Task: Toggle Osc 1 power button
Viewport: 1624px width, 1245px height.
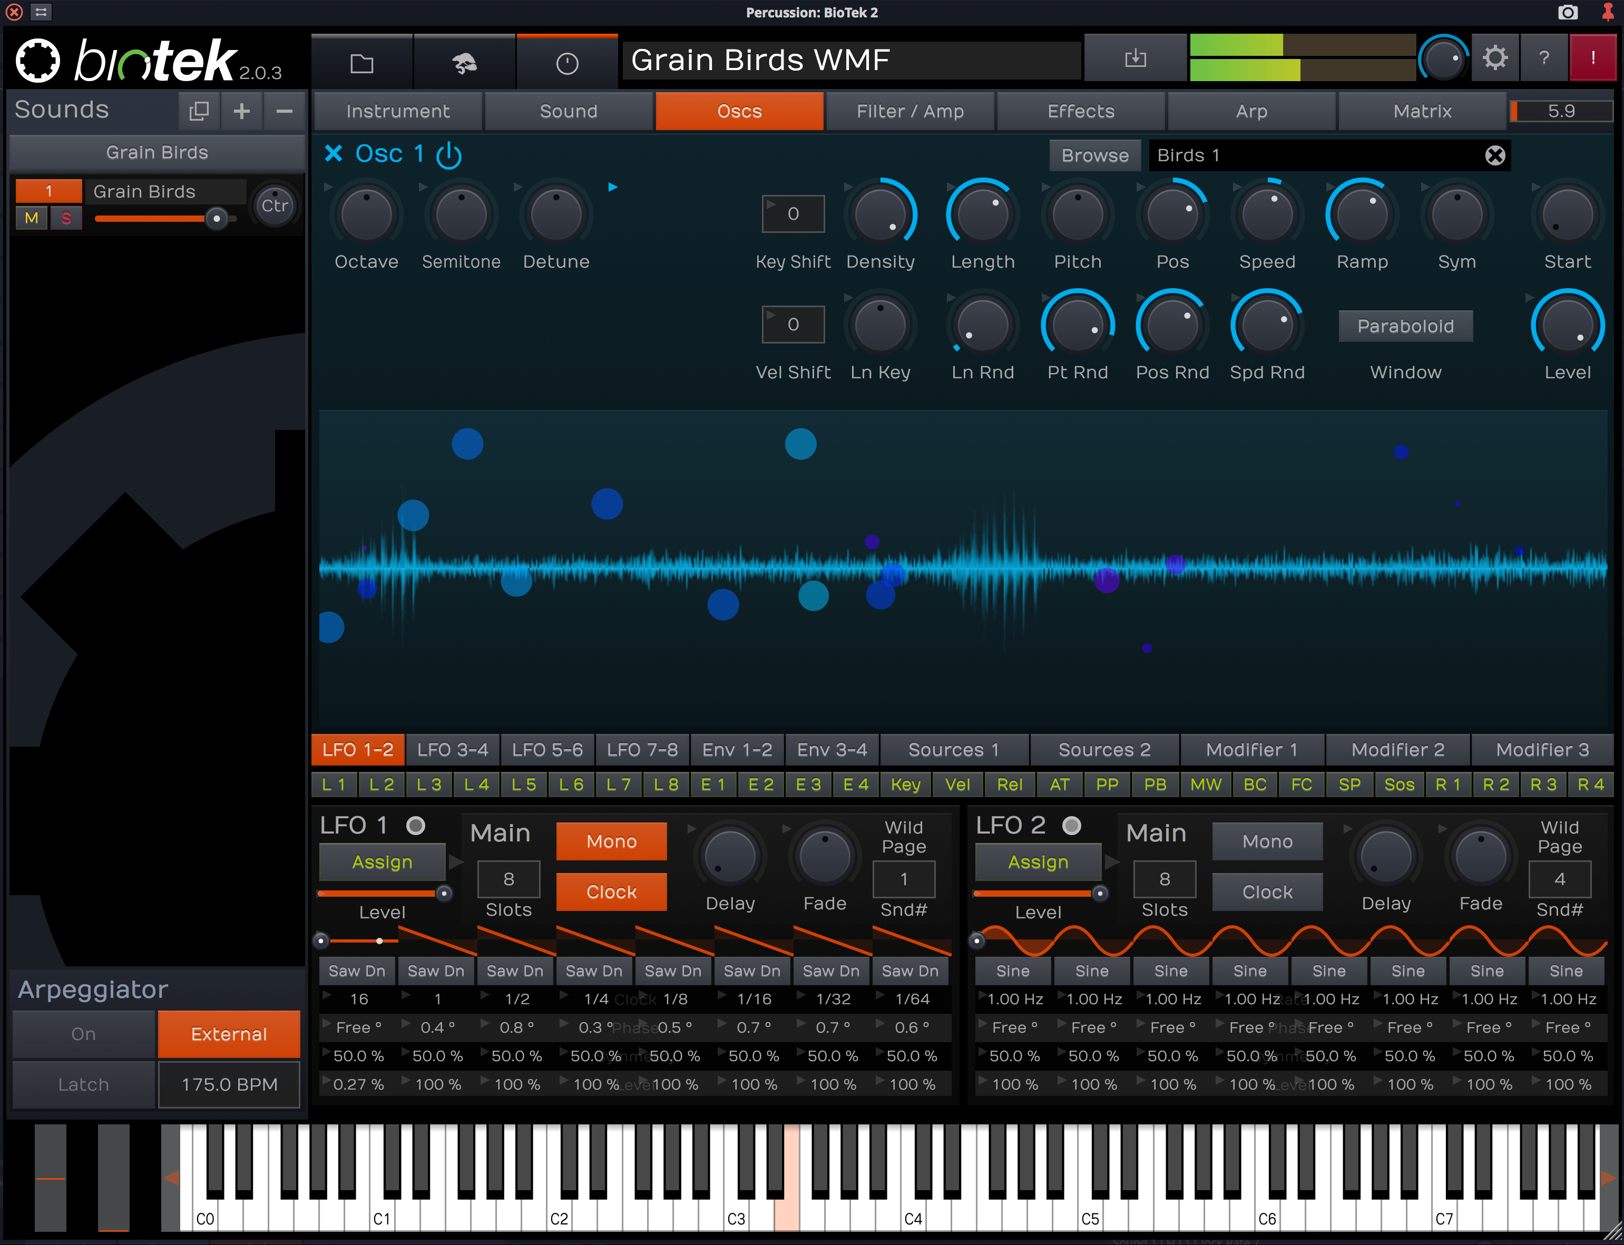Action: coord(448,155)
